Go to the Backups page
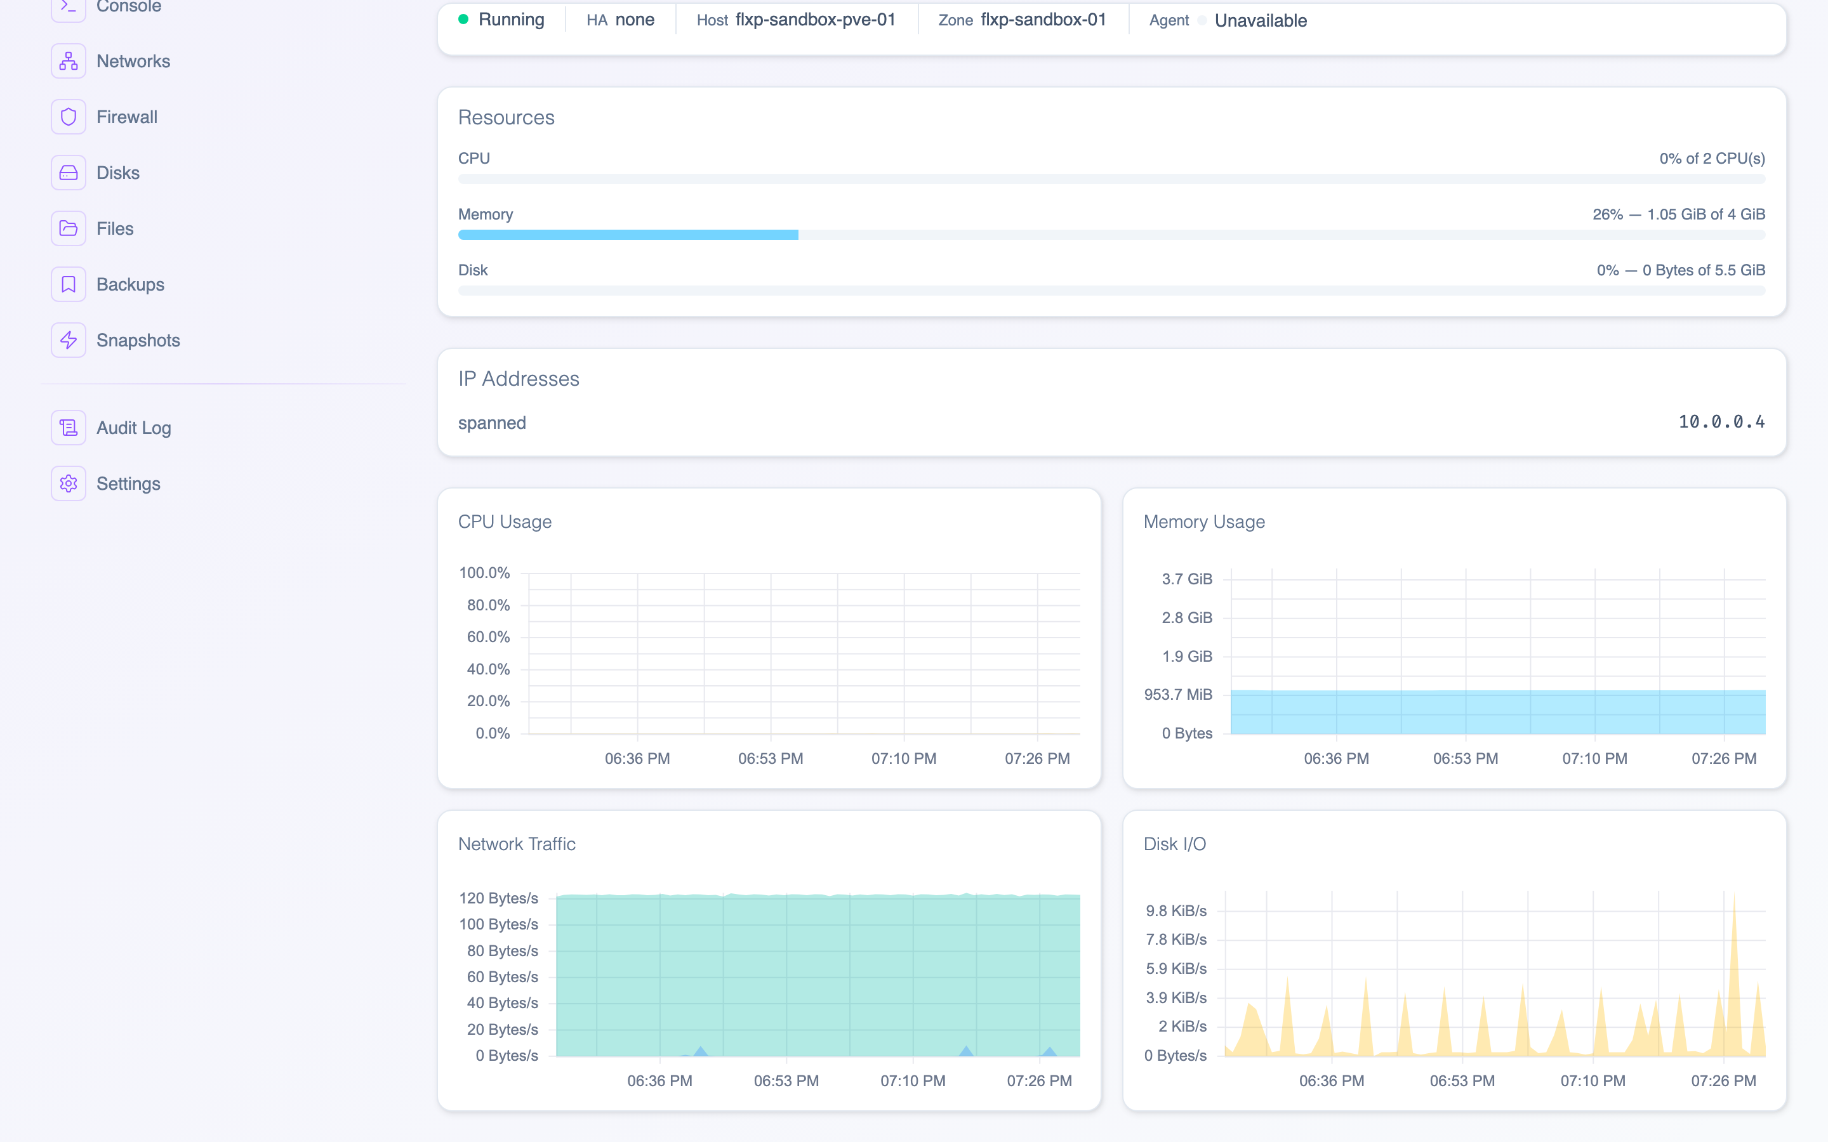The image size is (1828, 1142). point(130,285)
